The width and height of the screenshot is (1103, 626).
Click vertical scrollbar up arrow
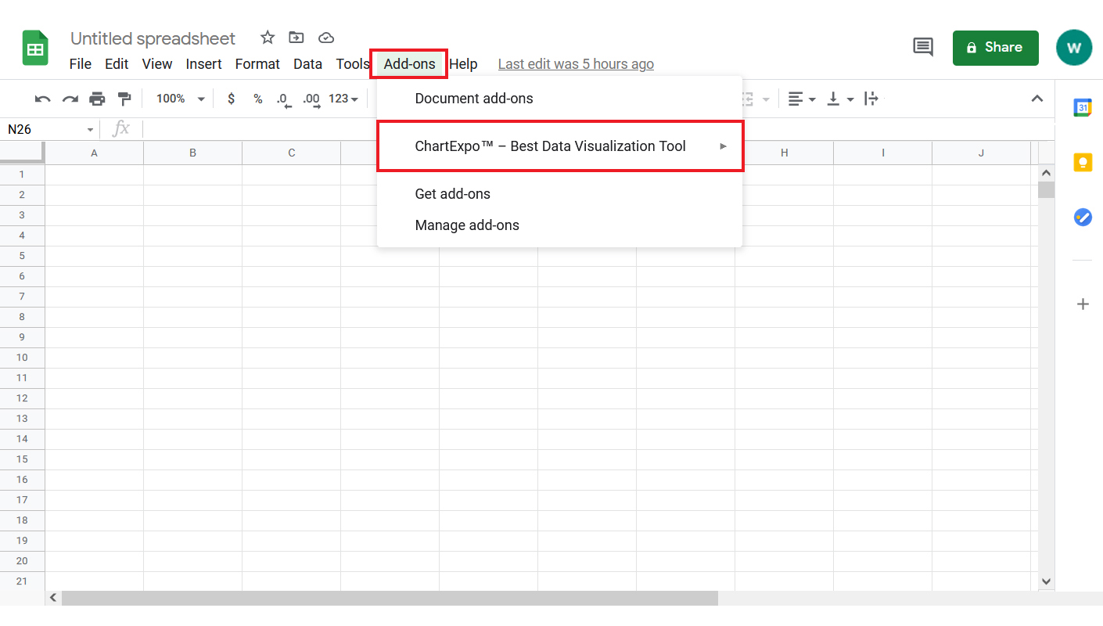1047,172
